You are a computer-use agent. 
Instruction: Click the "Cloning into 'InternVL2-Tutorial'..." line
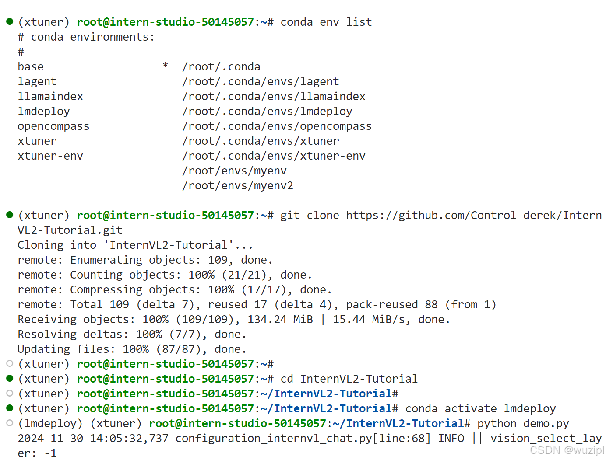click(135, 245)
